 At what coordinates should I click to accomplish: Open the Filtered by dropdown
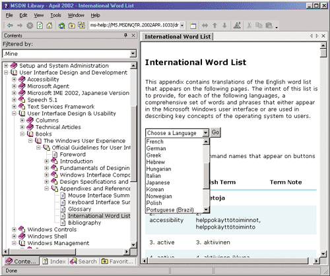(133, 53)
